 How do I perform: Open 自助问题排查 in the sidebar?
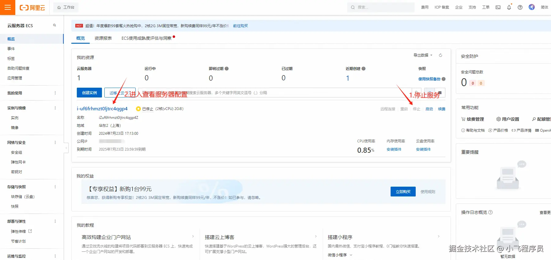18,68
